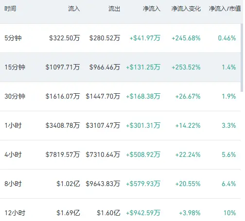This screenshot has height=221, width=245.
Task: Click net change +245.68%
Action: [x=186, y=38]
